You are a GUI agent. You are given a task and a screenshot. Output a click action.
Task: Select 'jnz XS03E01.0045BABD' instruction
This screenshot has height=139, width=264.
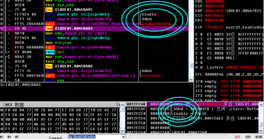coord(69,66)
